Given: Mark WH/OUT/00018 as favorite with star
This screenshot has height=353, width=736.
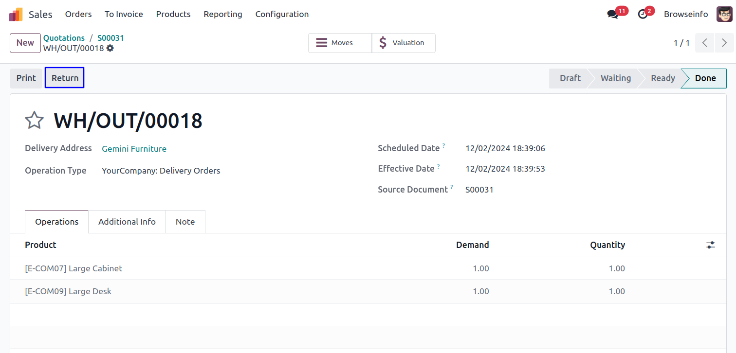Looking at the screenshot, I should 35,121.
